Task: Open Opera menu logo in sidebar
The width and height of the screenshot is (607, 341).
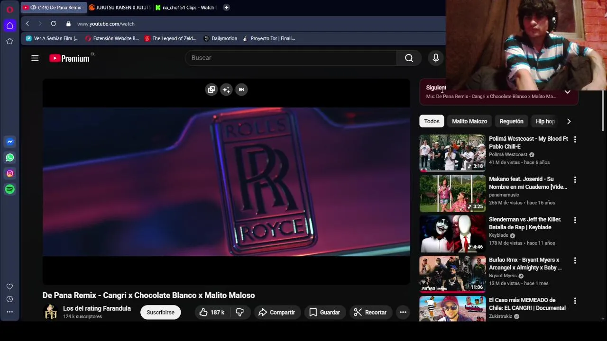Action: [x=9, y=9]
